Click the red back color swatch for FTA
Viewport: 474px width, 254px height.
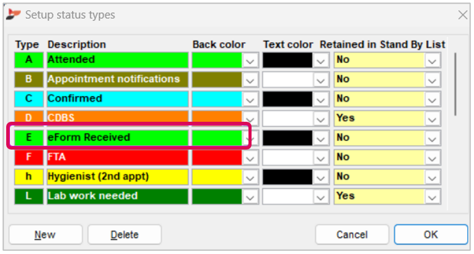(x=217, y=158)
